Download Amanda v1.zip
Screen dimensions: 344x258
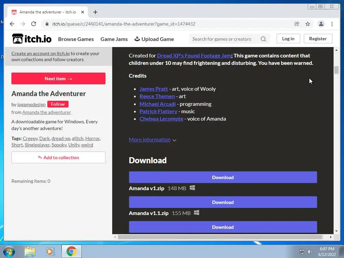click(x=223, y=177)
